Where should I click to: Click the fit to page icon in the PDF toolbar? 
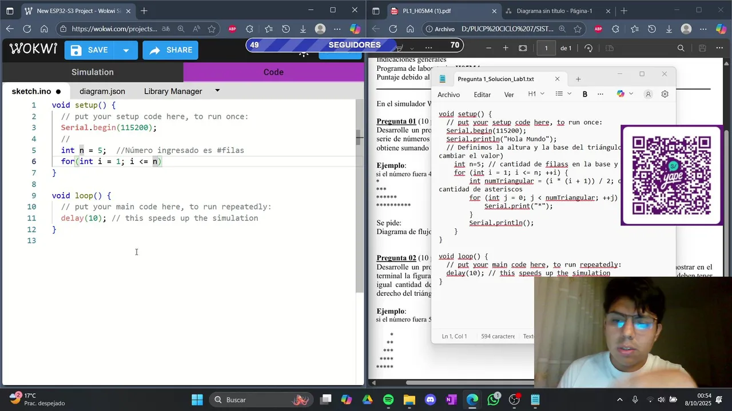click(523, 49)
